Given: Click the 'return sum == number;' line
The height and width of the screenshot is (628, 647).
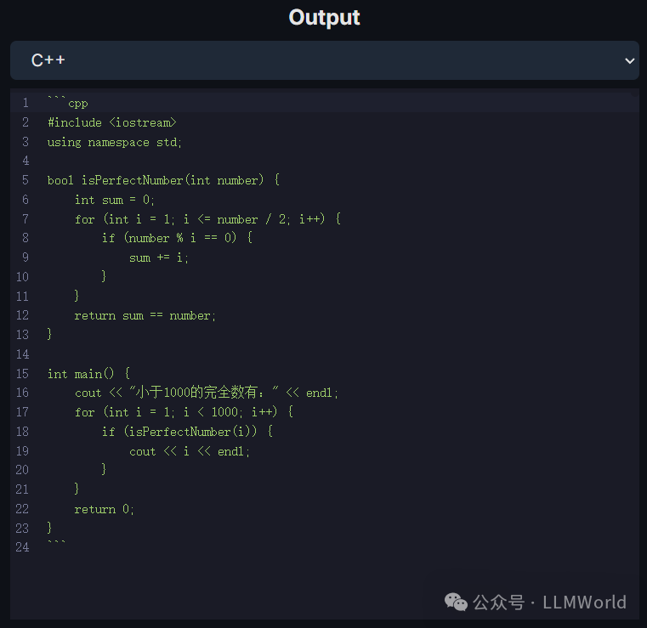Looking at the screenshot, I should coord(145,315).
